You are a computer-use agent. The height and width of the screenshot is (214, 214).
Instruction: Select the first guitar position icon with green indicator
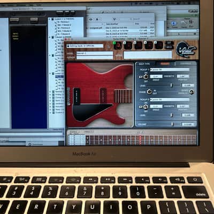point(118,45)
